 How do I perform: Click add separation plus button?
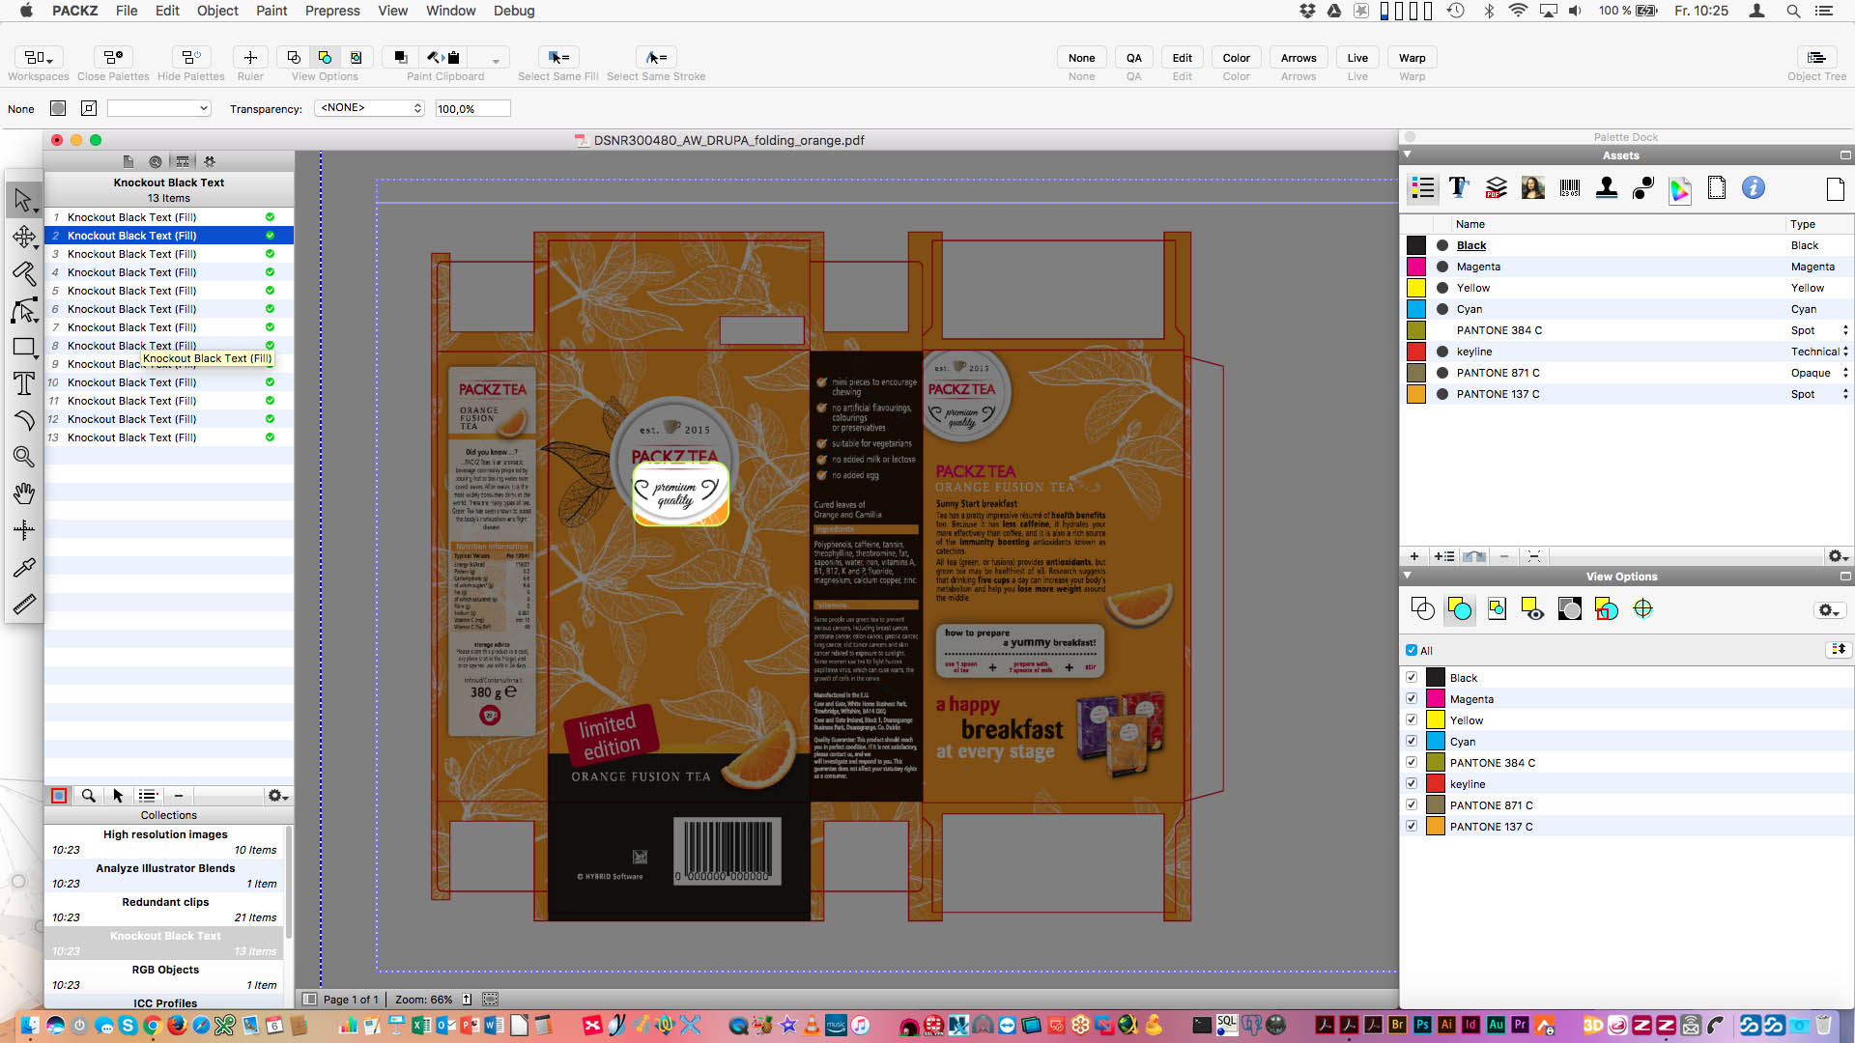(1414, 556)
